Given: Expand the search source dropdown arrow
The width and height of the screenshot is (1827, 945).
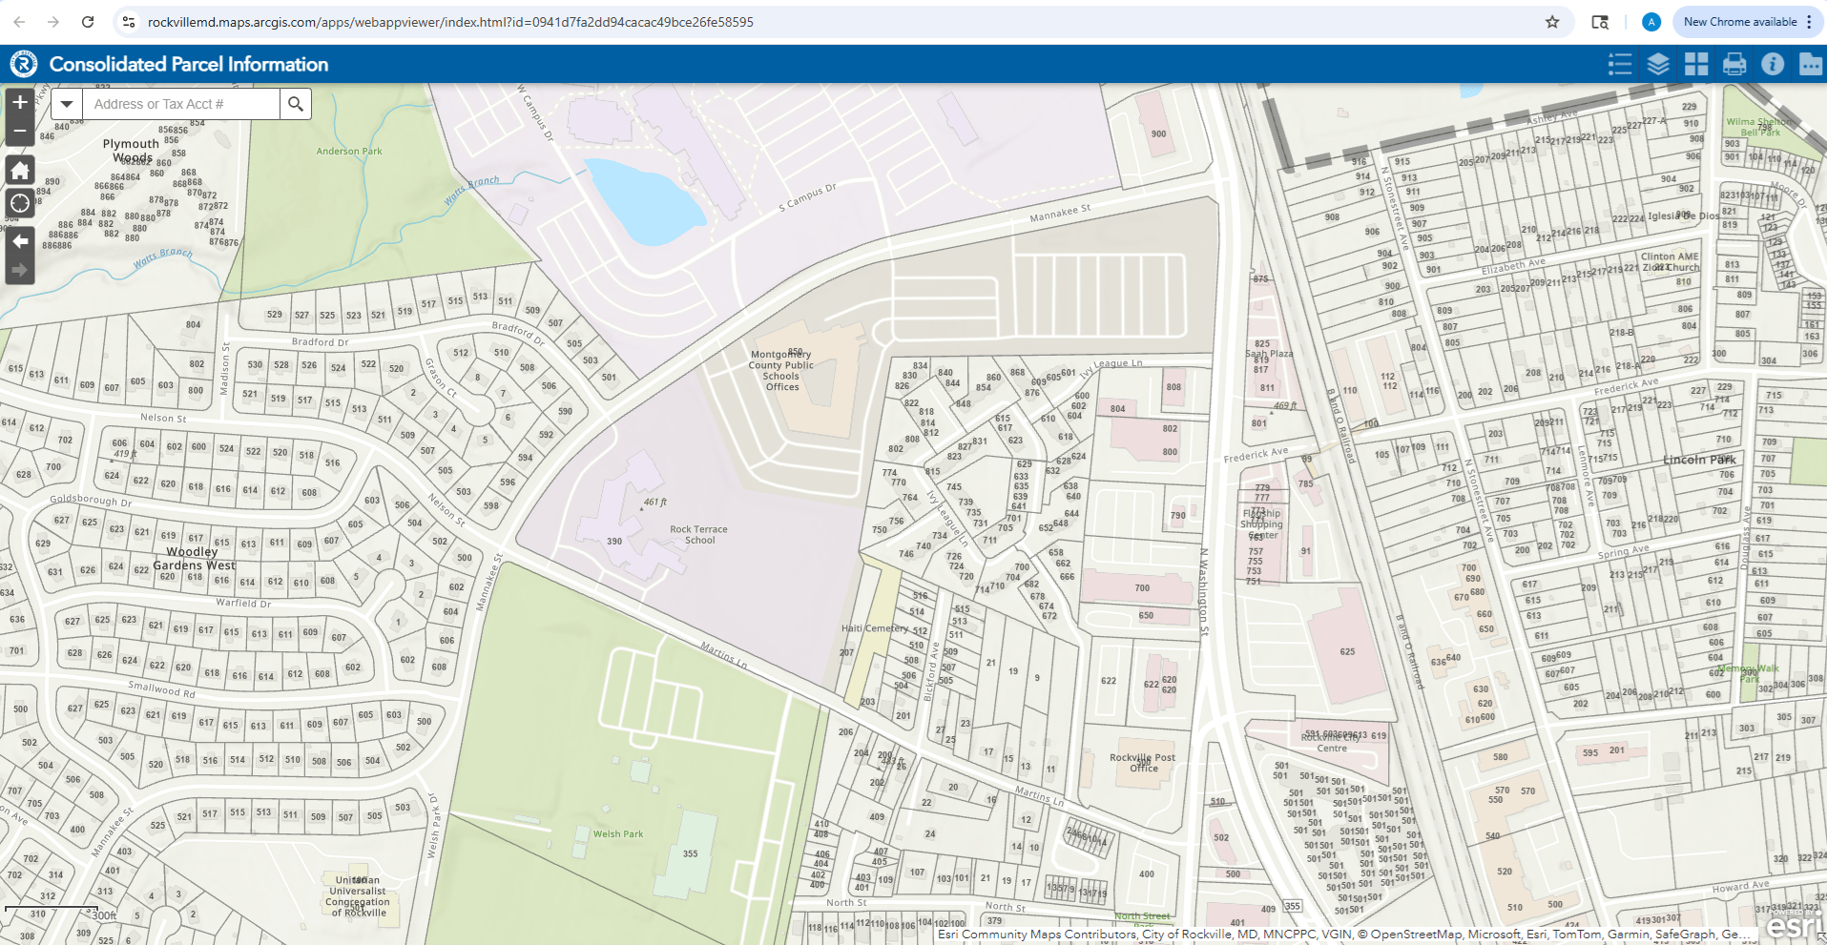Looking at the screenshot, I should [x=67, y=104].
